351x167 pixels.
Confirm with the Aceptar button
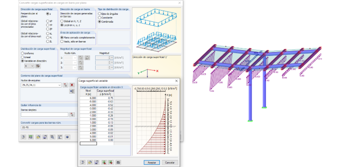pyautogui.click(x=152, y=162)
